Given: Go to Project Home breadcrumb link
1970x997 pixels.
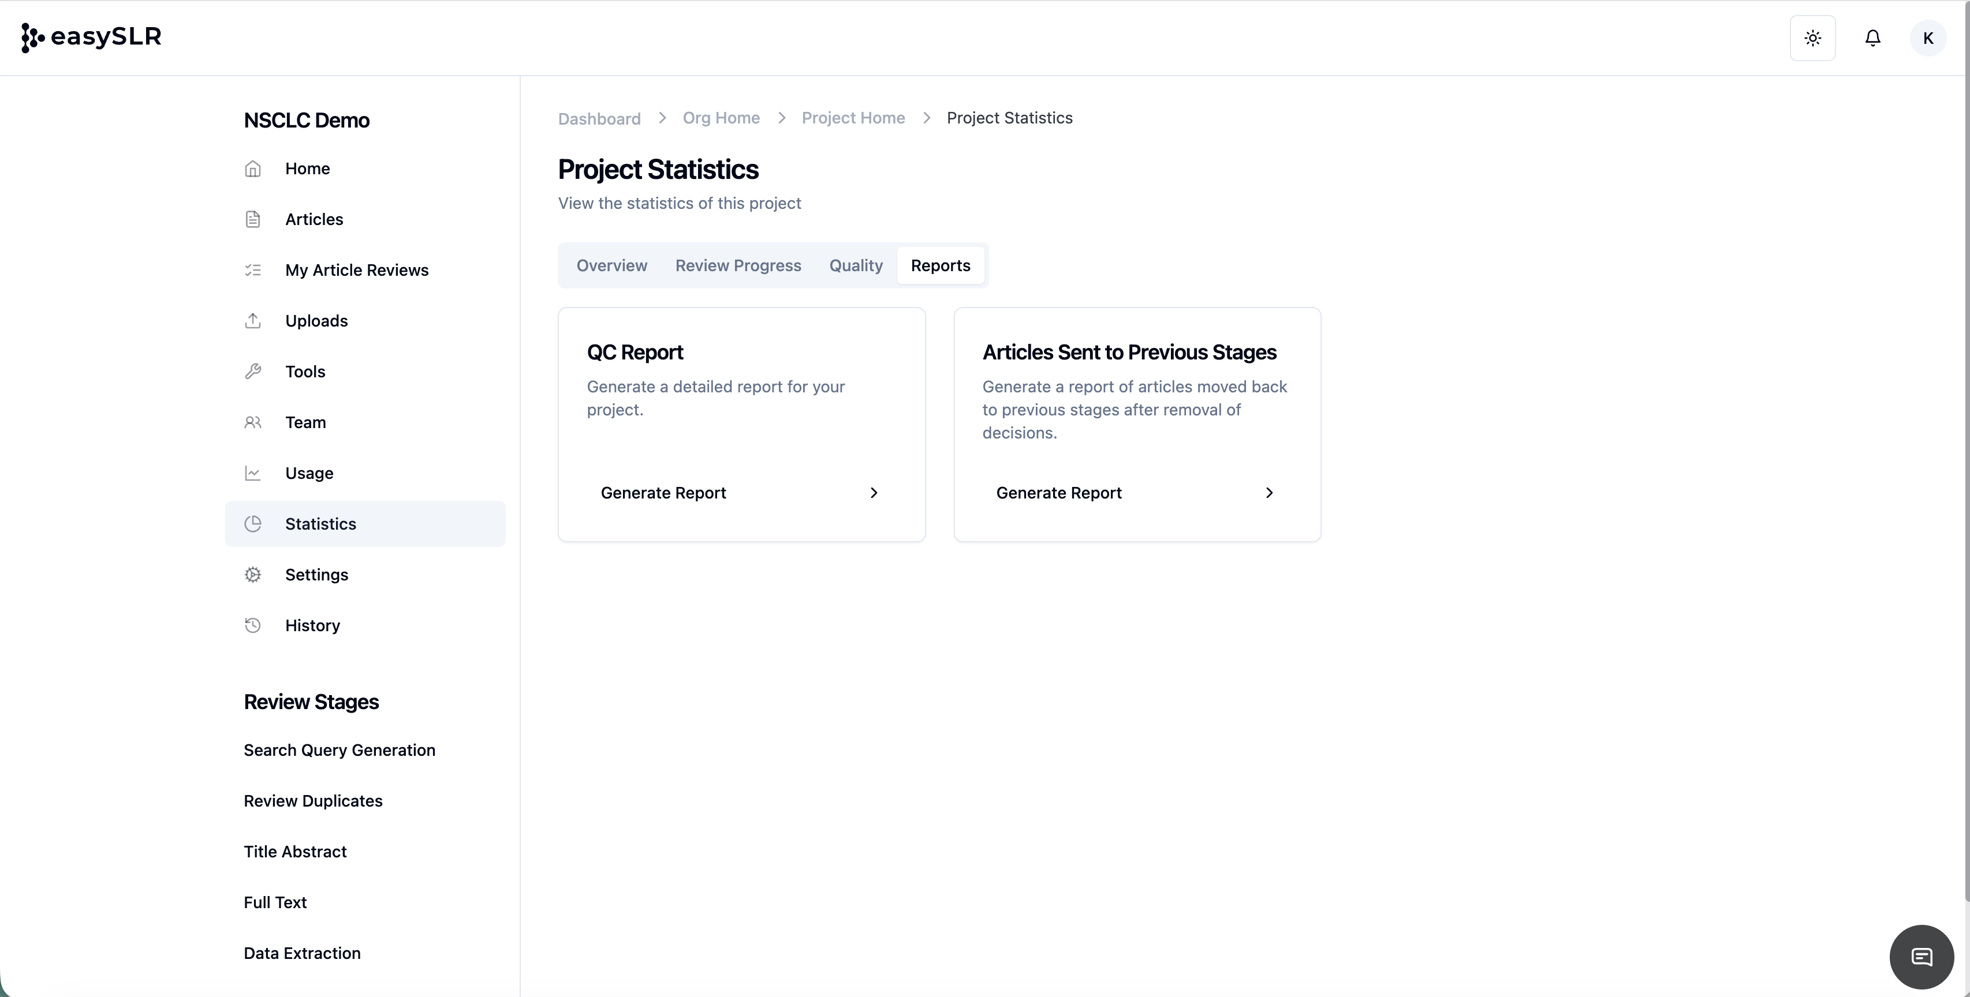Looking at the screenshot, I should coord(853,118).
